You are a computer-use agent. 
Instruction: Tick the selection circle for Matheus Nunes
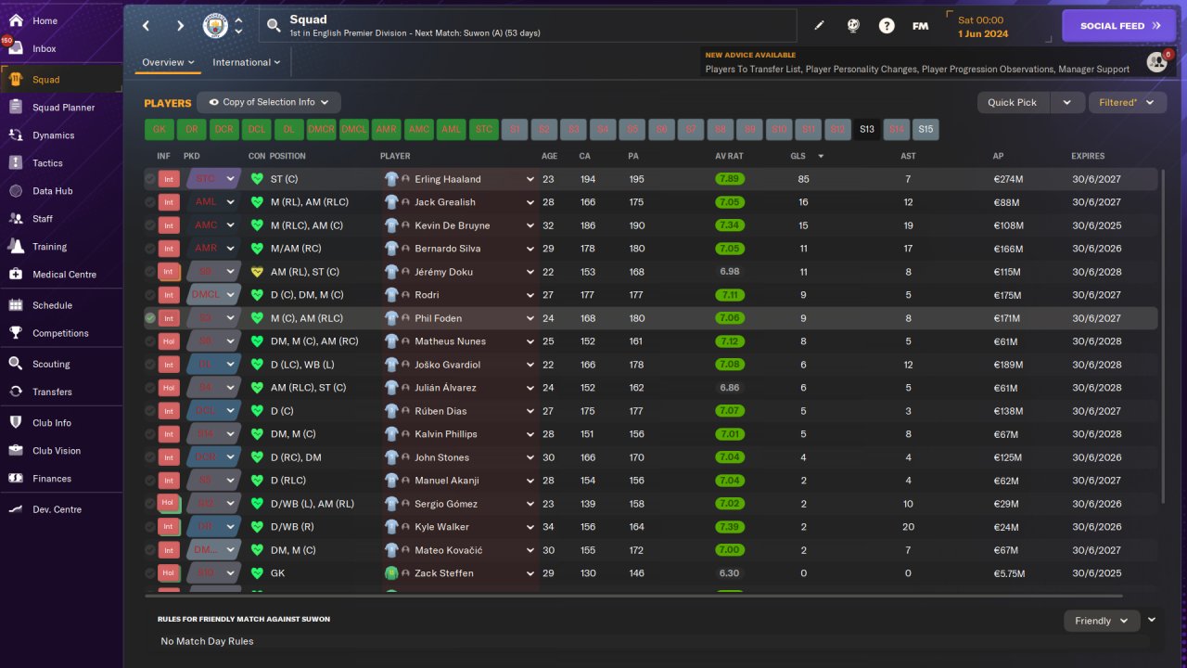tap(150, 341)
